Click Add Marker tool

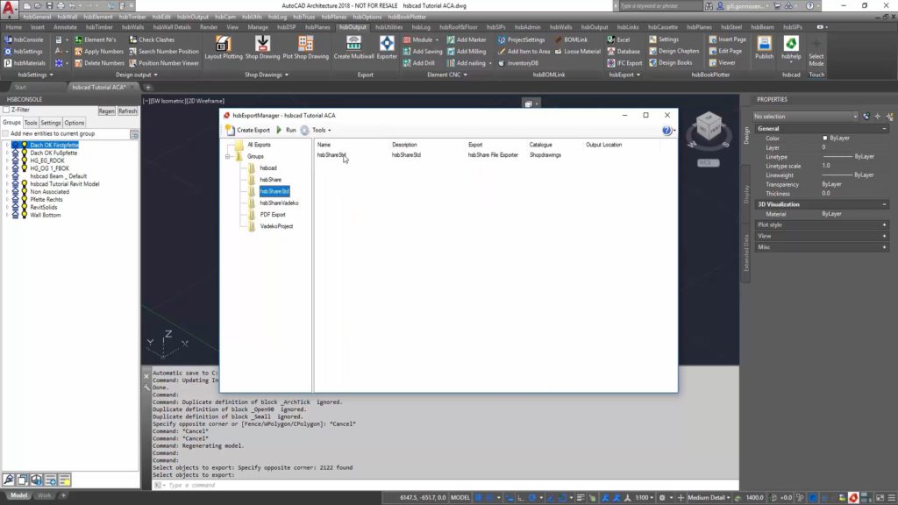467,39
